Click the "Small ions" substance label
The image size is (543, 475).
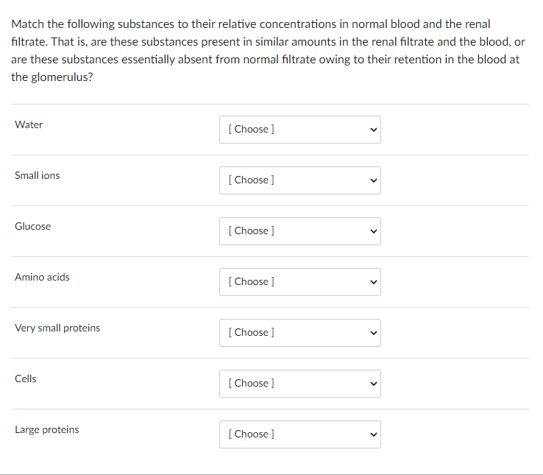tap(38, 175)
